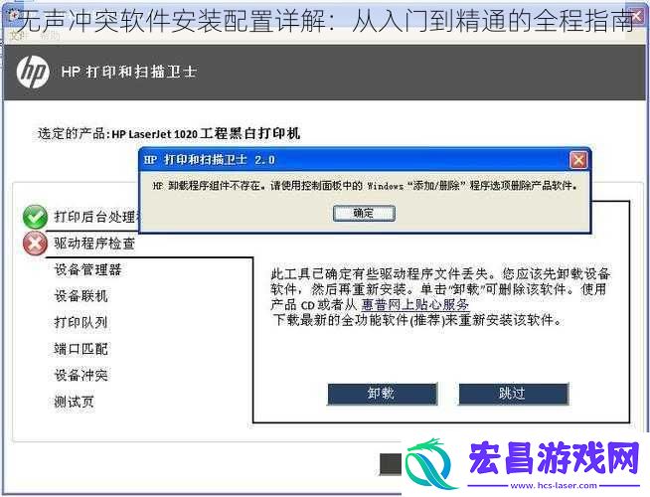Select the 打印后台处理 step
650x497 pixels.
97,217
